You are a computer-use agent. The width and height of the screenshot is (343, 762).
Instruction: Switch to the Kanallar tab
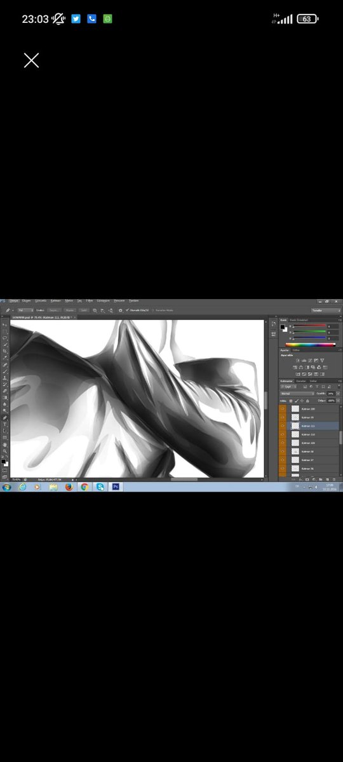point(301,381)
